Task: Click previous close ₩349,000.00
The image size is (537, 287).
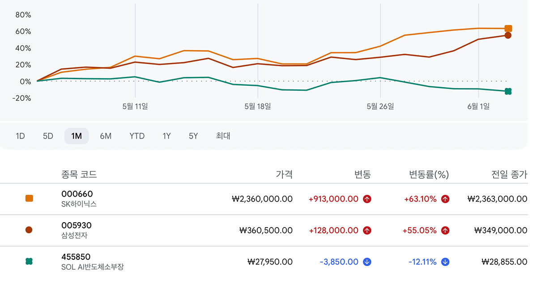Action: click(501, 231)
